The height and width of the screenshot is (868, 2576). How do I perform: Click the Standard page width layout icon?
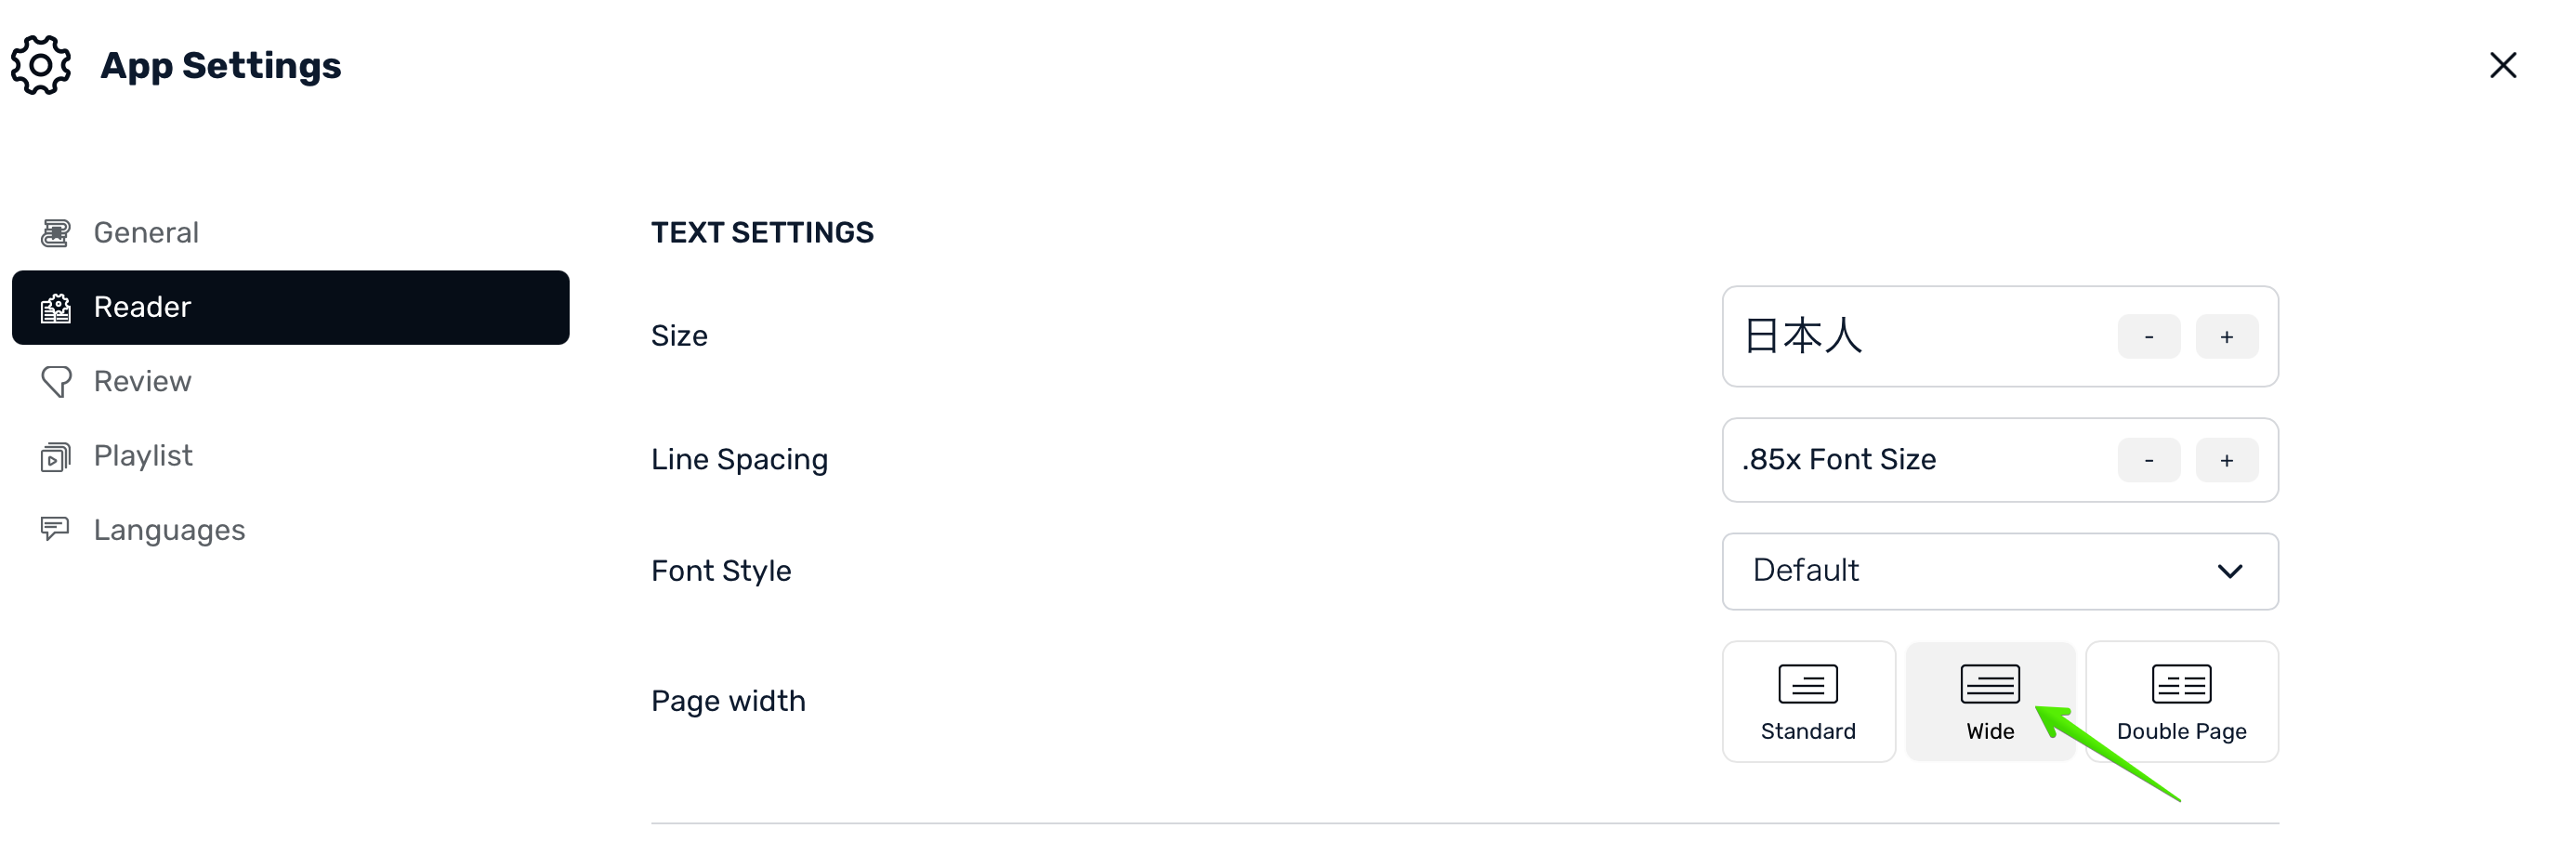point(1807,685)
